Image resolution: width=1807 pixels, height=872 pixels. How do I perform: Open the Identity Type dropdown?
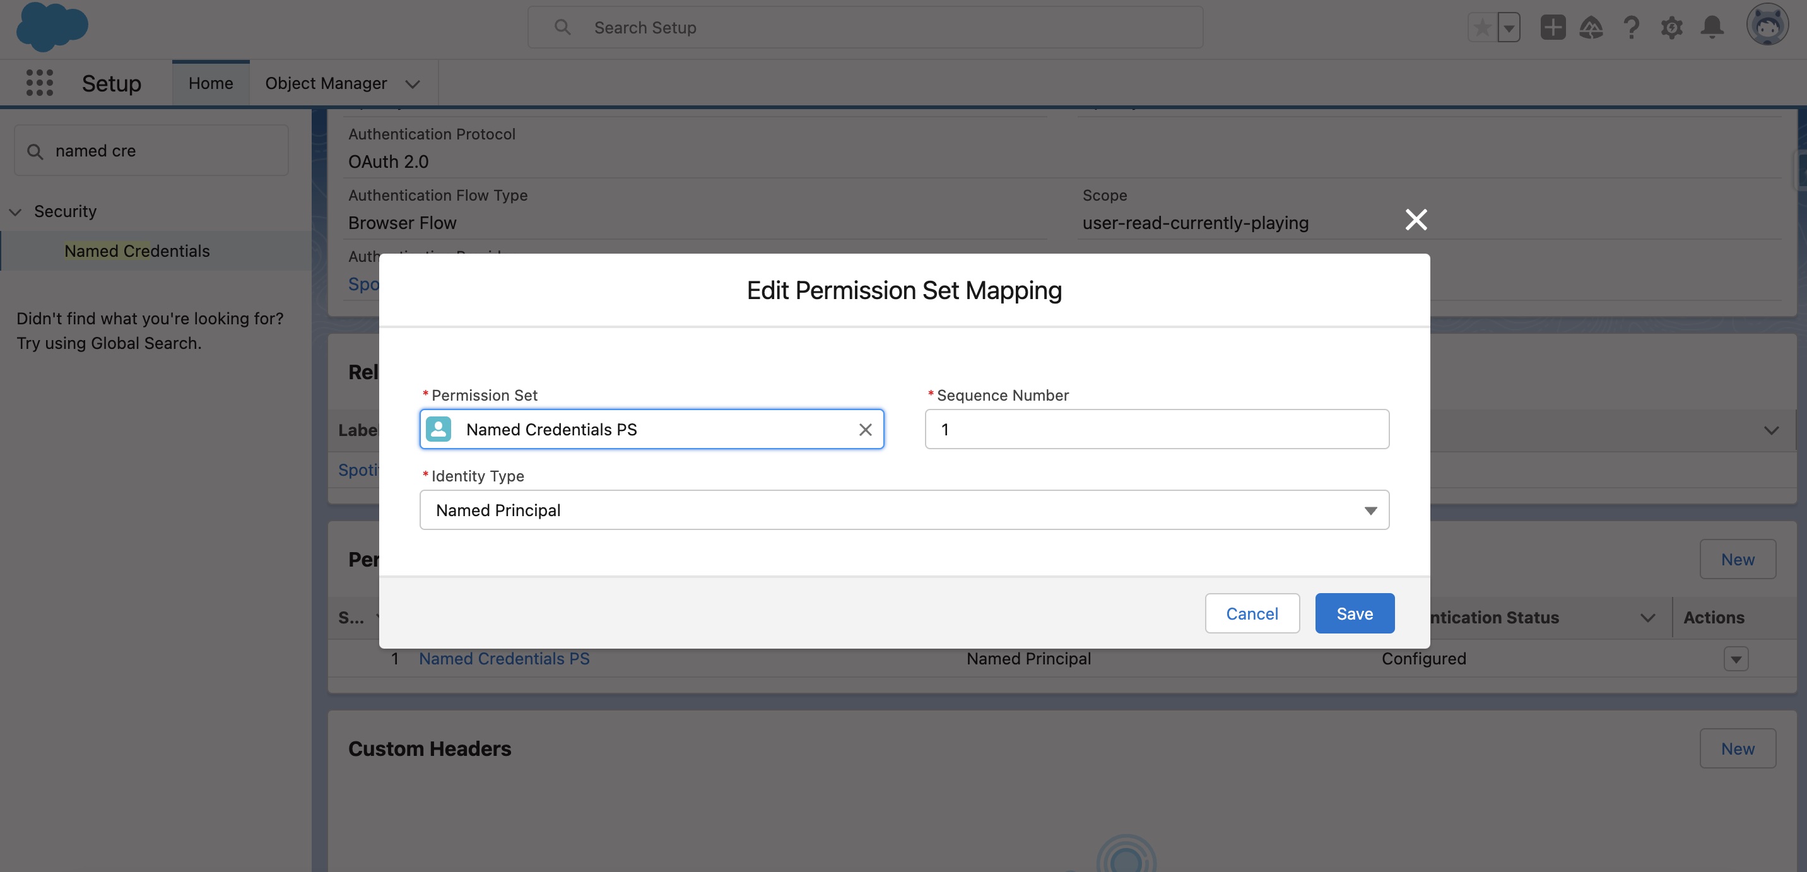pos(904,510)
